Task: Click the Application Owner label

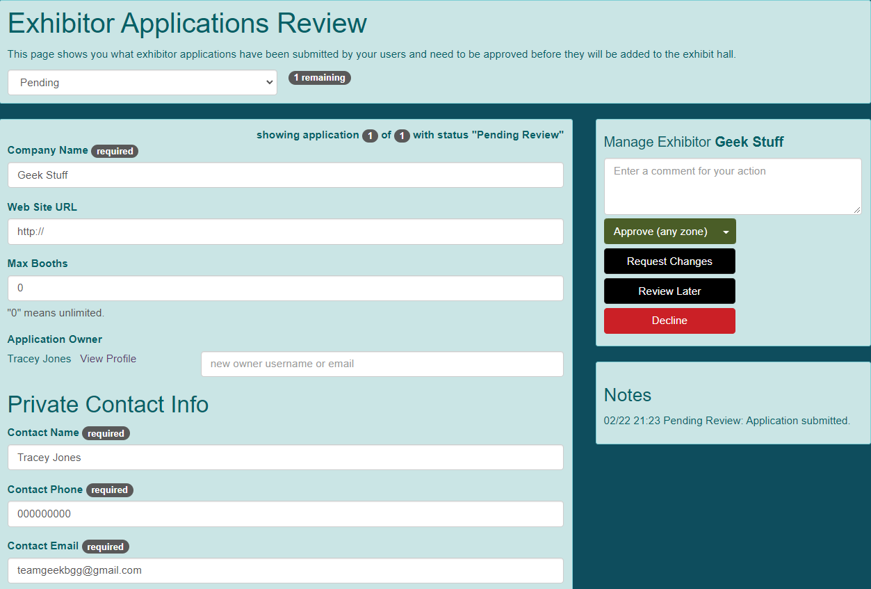Action: 55,339
